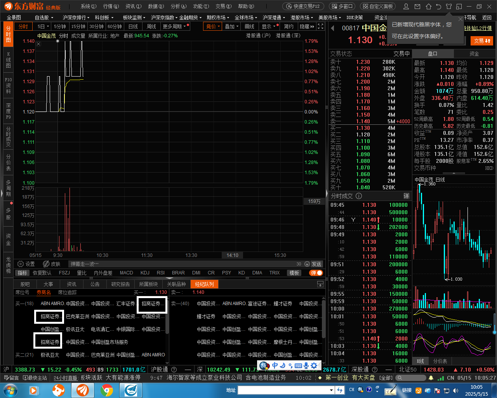Toggle 港股通(深) overlay

tap(288, 35)
